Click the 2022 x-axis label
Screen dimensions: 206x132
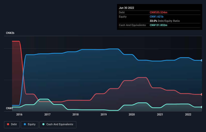pos(188,114)
